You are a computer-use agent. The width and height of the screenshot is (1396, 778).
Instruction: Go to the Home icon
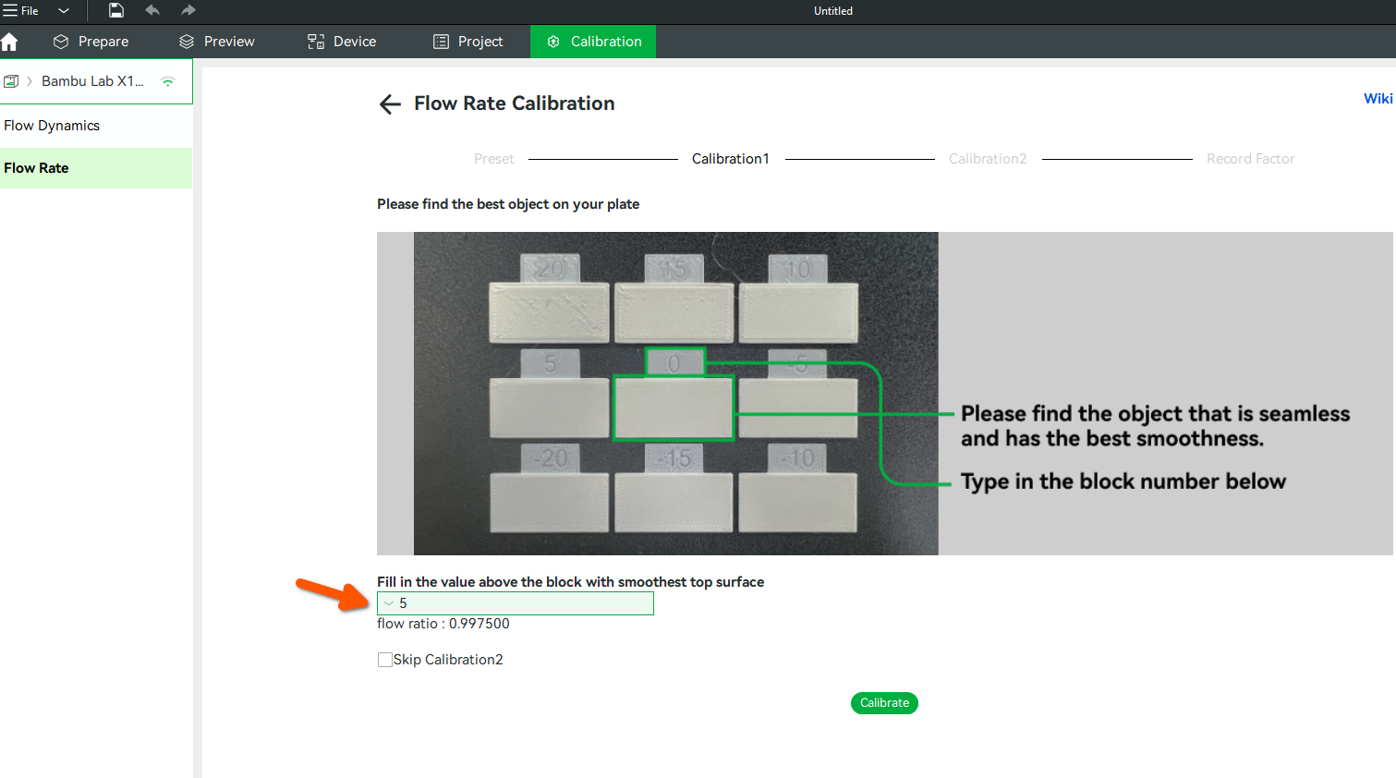tap(10, 42)
